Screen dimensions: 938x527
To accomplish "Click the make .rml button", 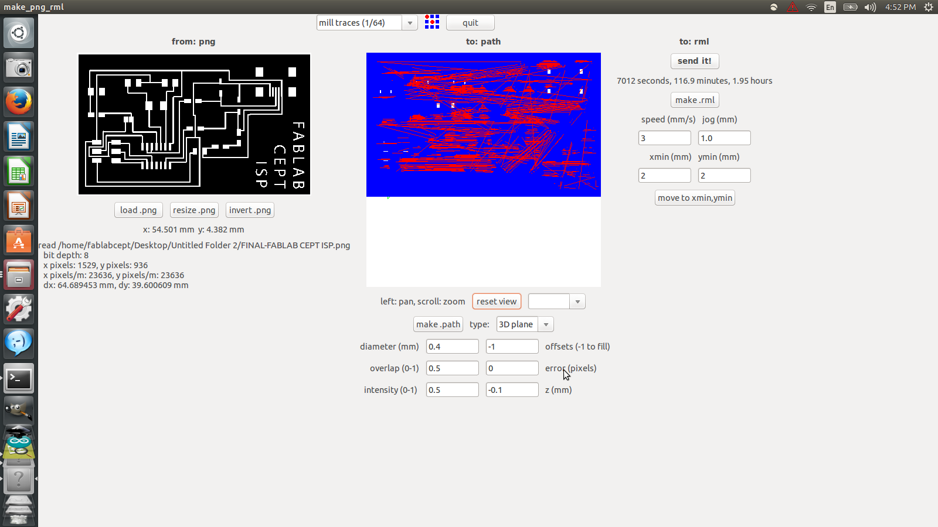I will pos(695,100).
